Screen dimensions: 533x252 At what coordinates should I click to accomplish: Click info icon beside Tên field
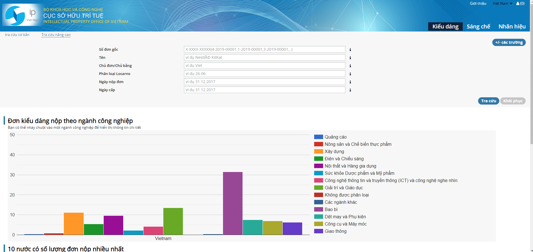(350, 58)
